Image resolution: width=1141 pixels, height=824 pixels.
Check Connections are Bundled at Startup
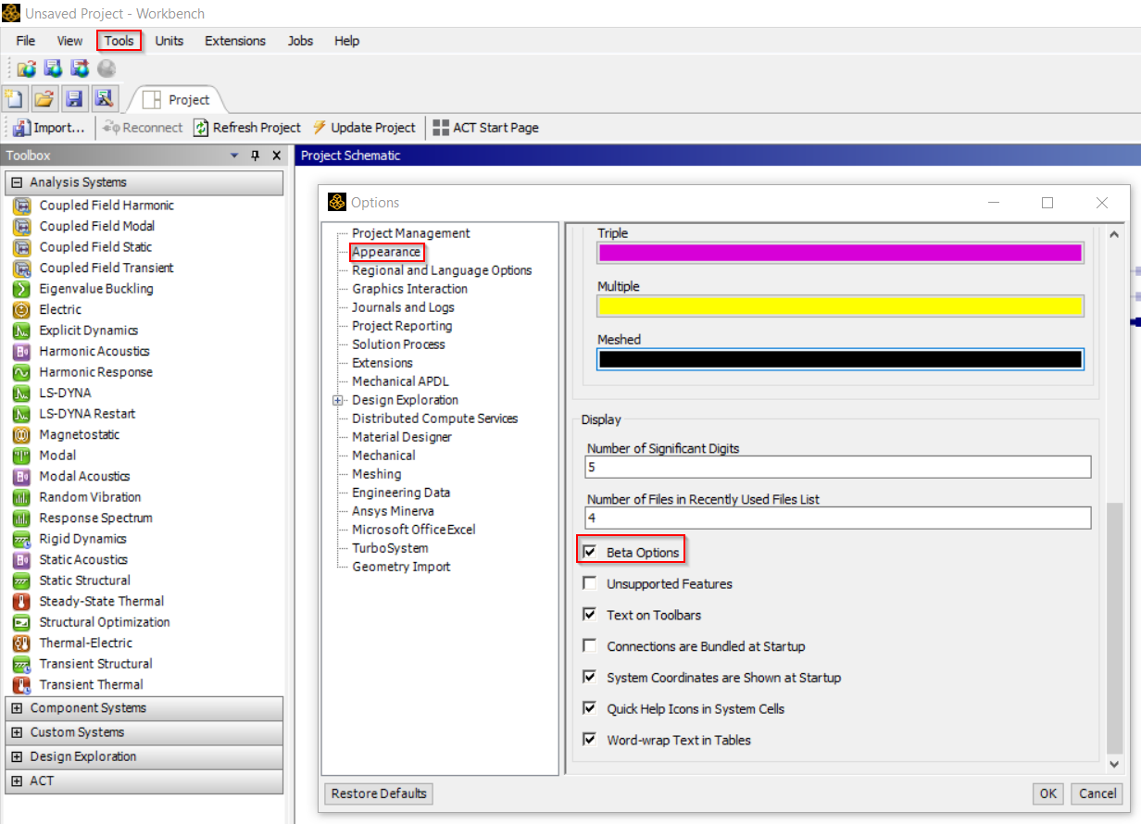589,645
